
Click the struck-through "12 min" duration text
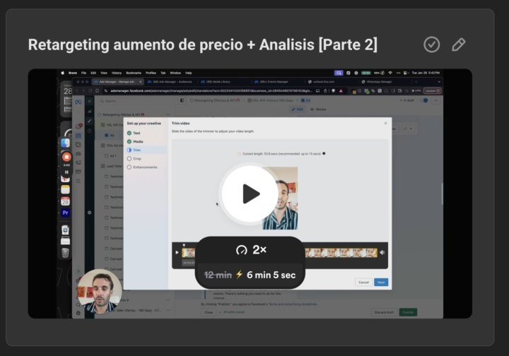[x=218, y=275]
